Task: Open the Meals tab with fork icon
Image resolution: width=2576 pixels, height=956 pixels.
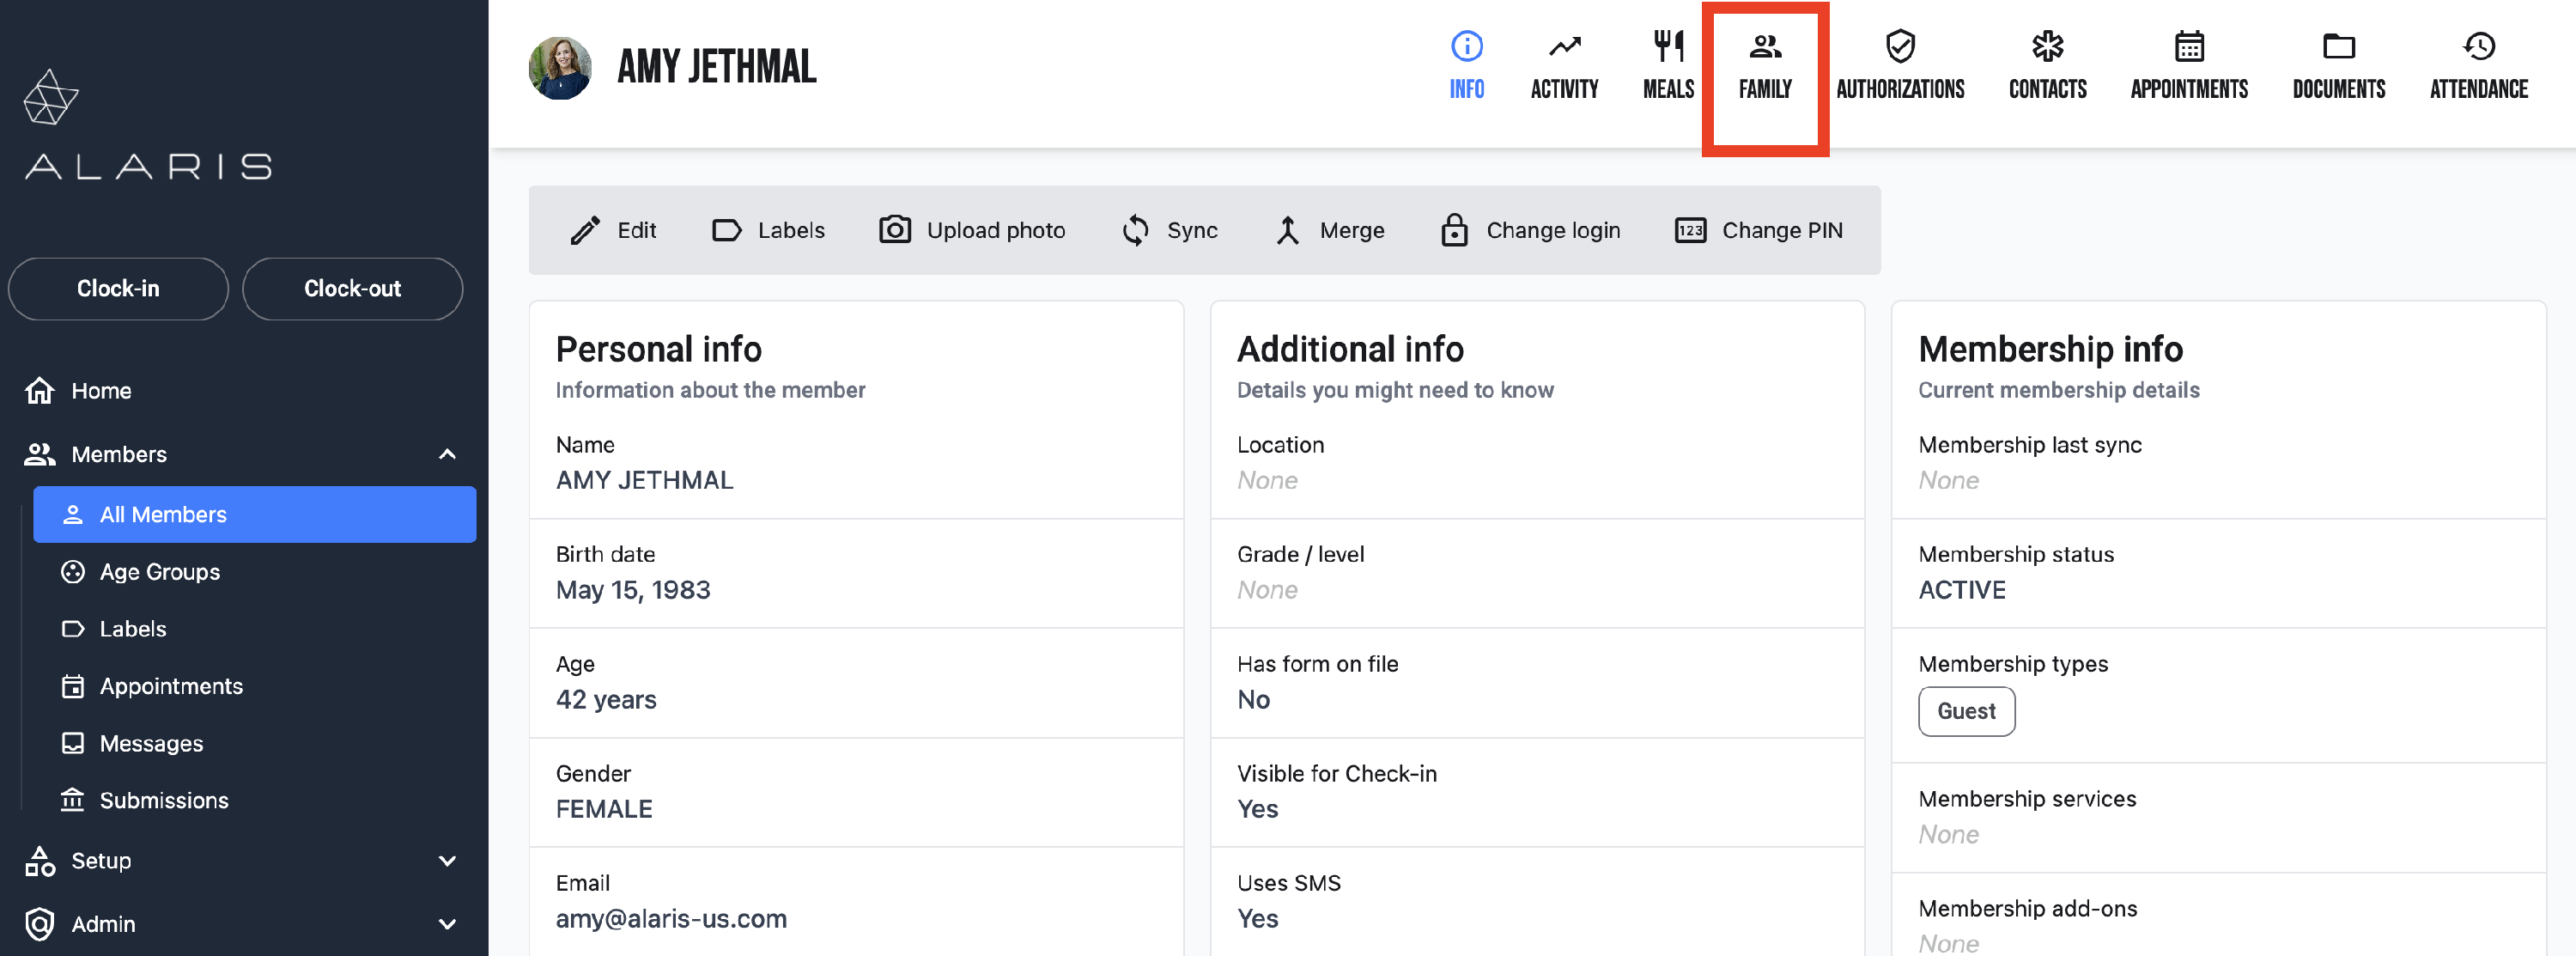Action: (x=1668, y=47)
